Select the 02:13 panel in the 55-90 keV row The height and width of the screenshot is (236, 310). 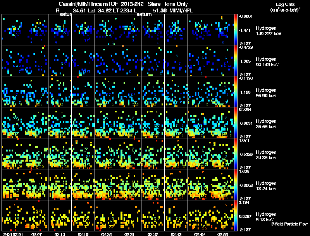[x=60, y=91]
